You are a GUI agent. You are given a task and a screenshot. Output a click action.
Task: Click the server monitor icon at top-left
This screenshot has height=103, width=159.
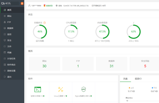click(3, 3)
